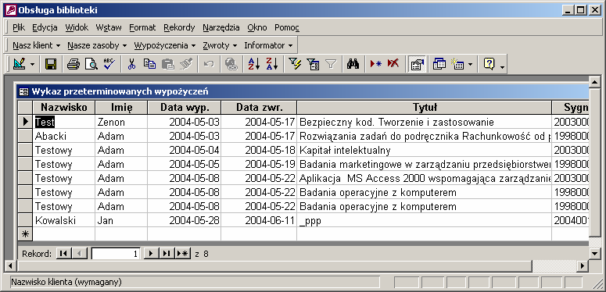Open Find with the binoculars icon
The image size is (606, 292).
pos(353,64)
